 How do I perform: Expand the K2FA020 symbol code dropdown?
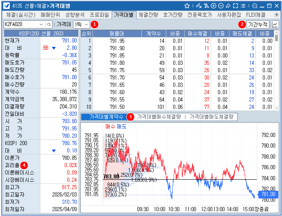click(x=42, y=24)
